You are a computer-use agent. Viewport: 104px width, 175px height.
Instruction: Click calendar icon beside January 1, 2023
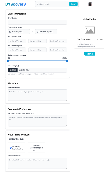pyautogui.click(x=10, y=32)
